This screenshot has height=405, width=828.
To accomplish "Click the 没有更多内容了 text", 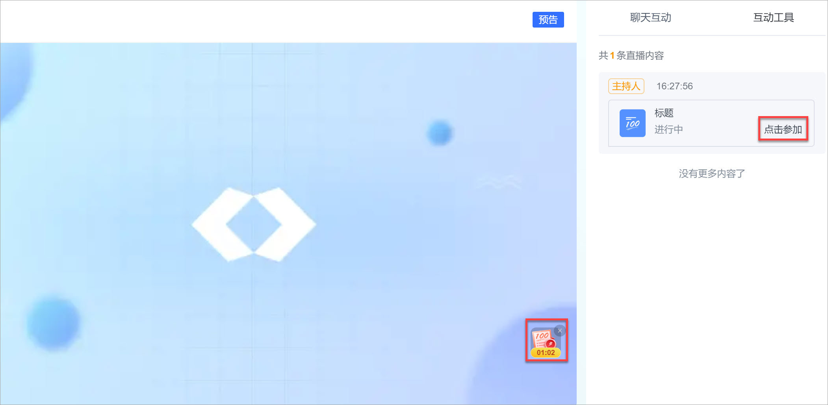I will point(711,174).
